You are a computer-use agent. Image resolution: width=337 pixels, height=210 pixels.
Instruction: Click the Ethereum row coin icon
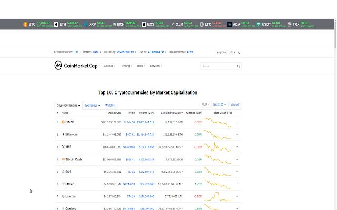tap(63, 134)
